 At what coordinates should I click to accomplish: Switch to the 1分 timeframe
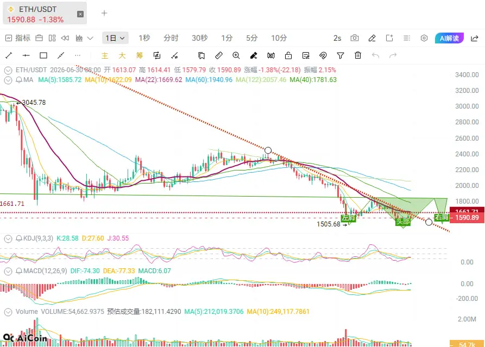click(226, 38)
